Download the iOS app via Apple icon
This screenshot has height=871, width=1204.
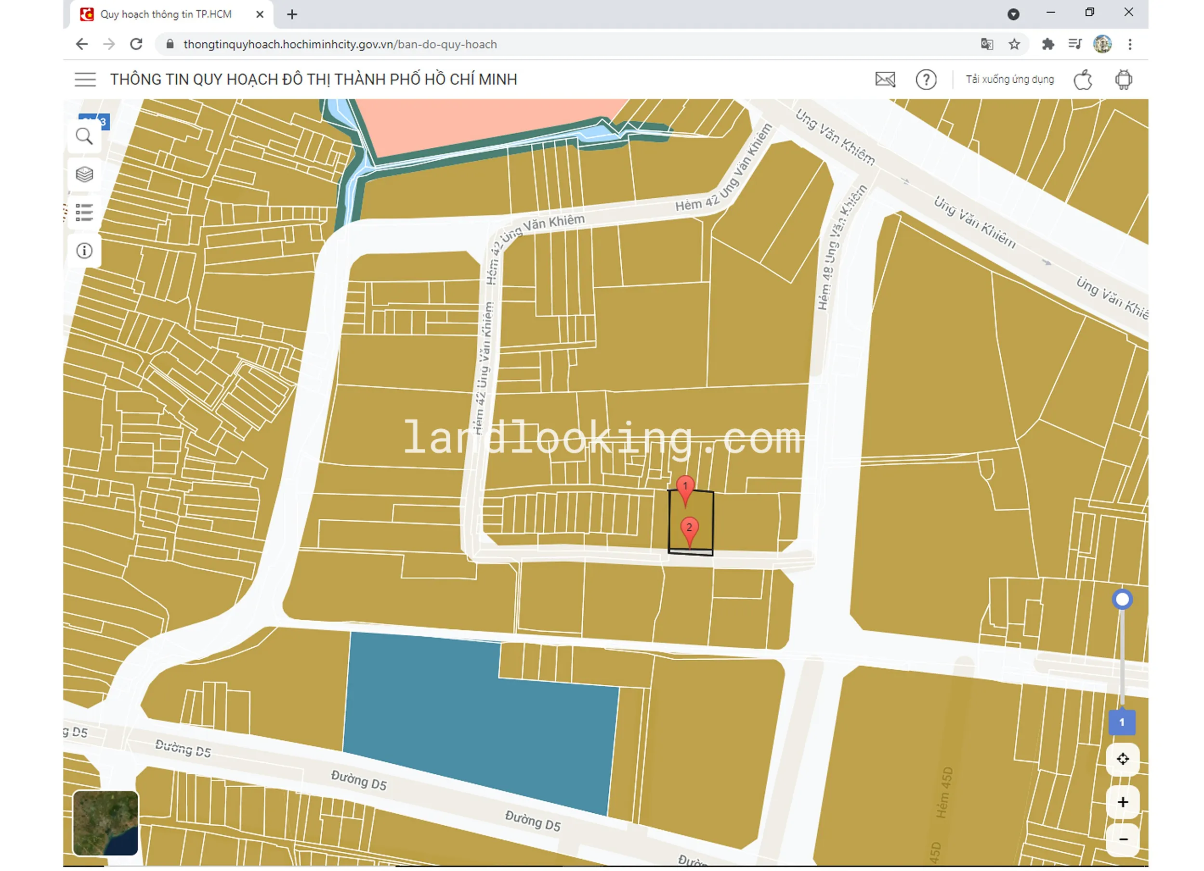[1083, 79]
